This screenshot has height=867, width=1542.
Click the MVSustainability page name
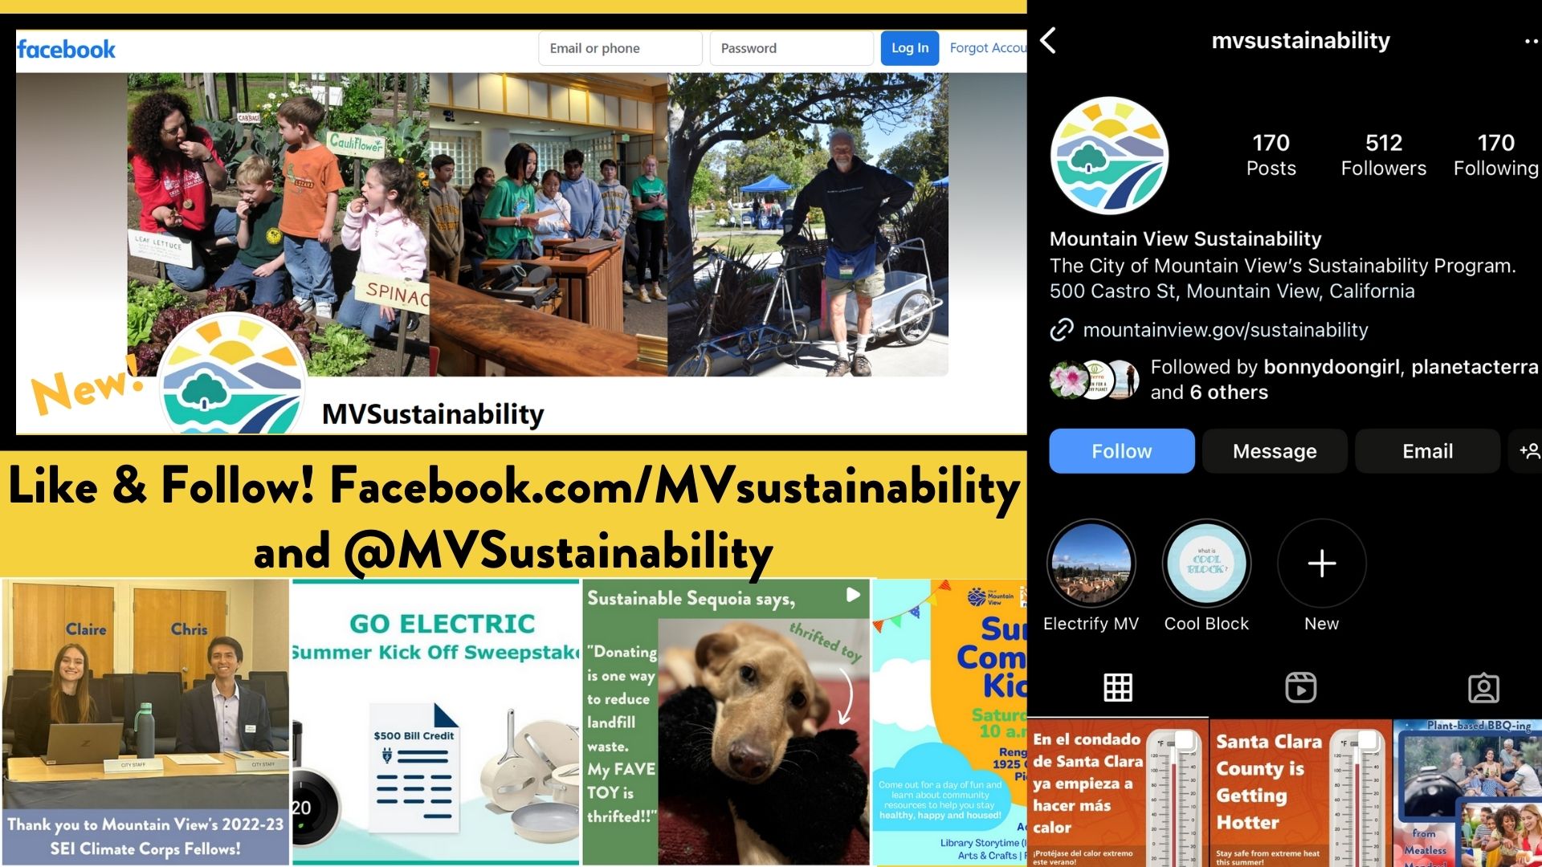click(433, 414)
